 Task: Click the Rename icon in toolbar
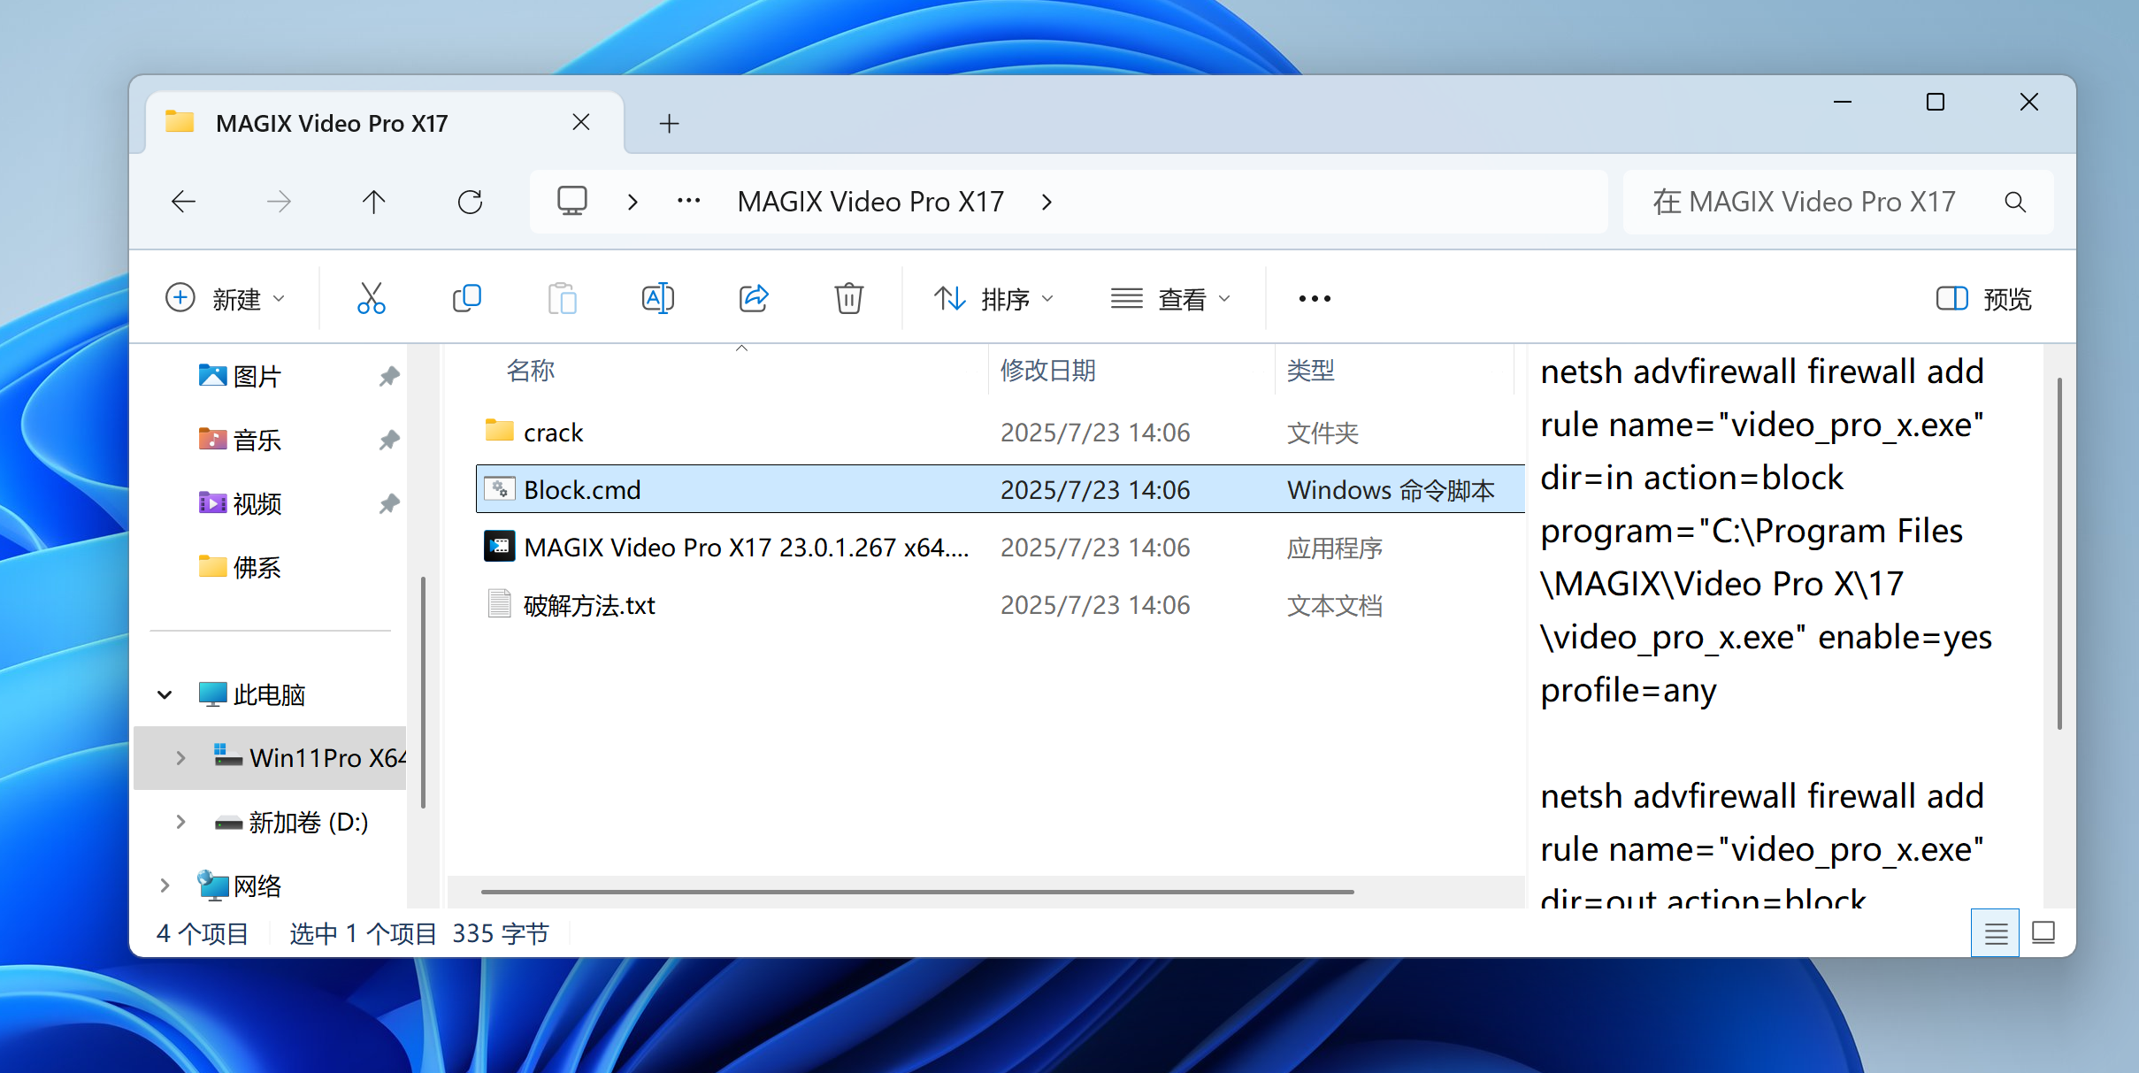(x=657, y=299)
